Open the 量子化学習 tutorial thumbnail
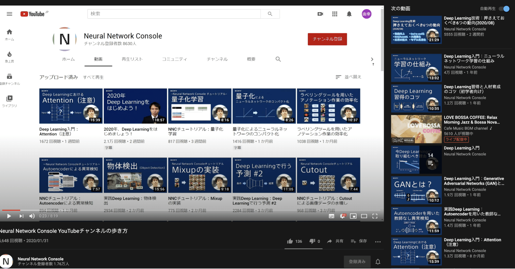 point(200,106)
